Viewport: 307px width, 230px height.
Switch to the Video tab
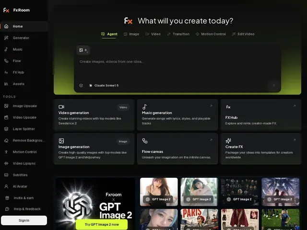pos(153,34)
